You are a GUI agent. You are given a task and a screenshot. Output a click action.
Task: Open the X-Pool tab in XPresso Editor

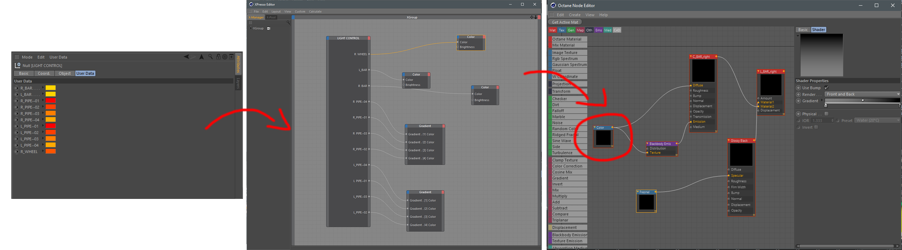pyautogui.click(x=271, y=17)
